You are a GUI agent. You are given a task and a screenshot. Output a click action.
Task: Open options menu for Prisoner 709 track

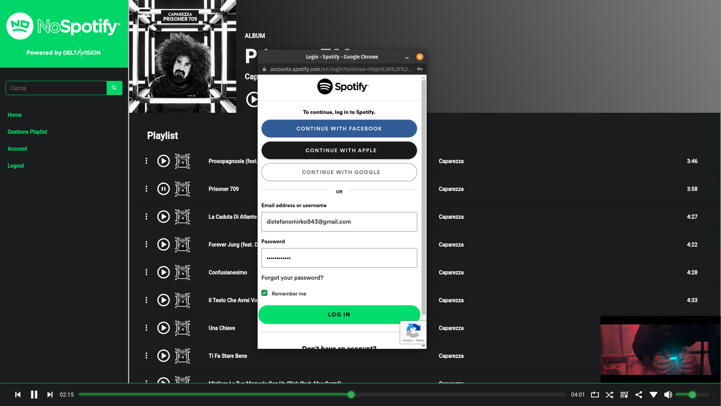[x=146, y=189]
